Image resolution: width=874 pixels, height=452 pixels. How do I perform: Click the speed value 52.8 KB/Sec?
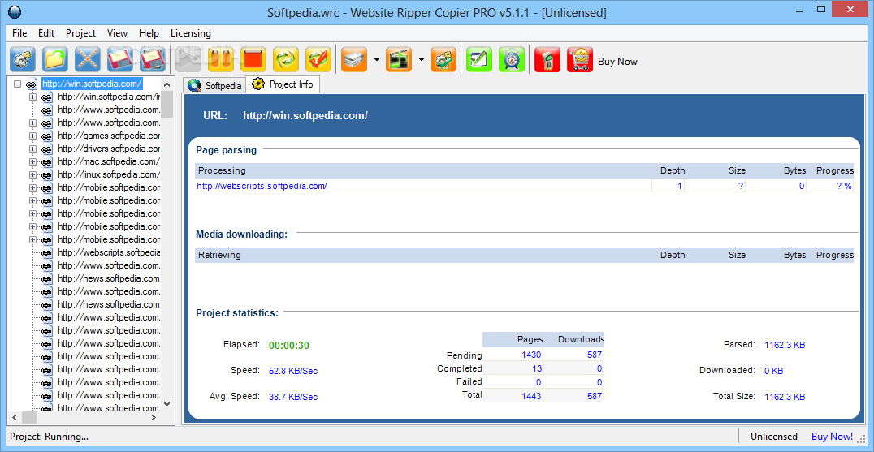pyautogui.click(x=293, y=372)
